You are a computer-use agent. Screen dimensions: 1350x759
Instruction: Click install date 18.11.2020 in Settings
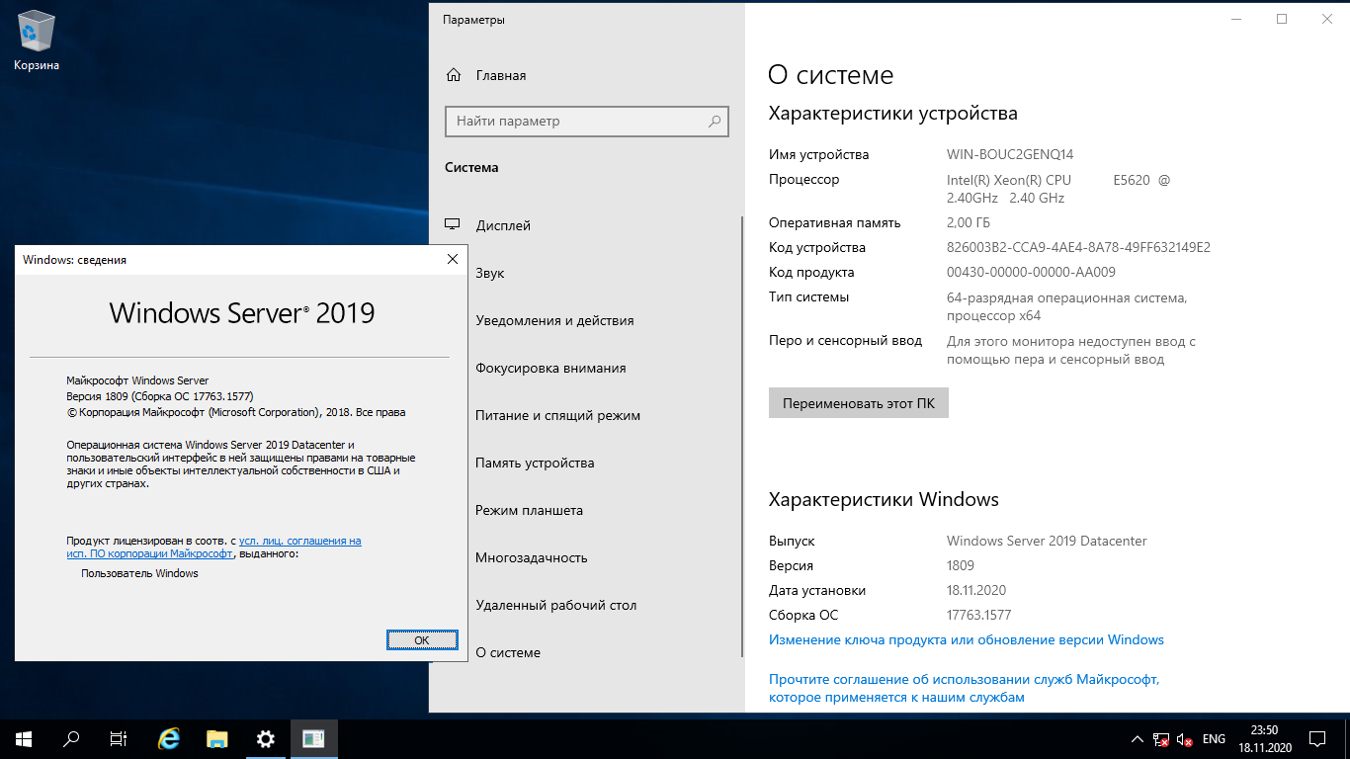tap(976, 590)
